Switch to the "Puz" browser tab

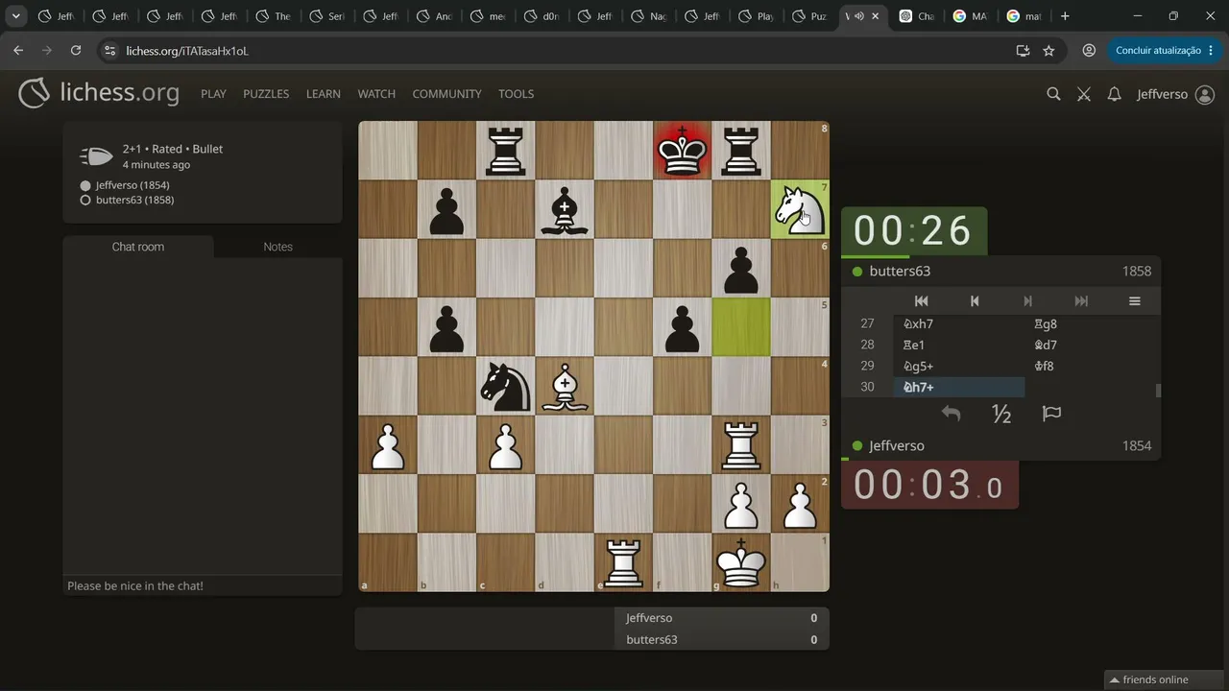810,16
